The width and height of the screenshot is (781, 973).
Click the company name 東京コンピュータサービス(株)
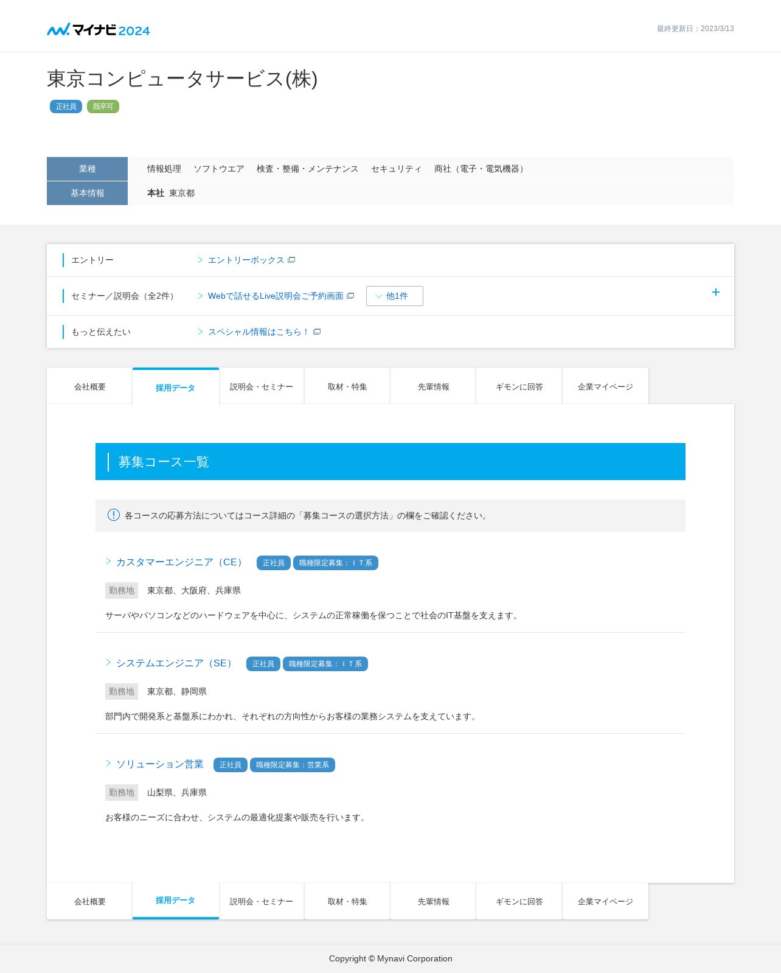click(182, 78)
